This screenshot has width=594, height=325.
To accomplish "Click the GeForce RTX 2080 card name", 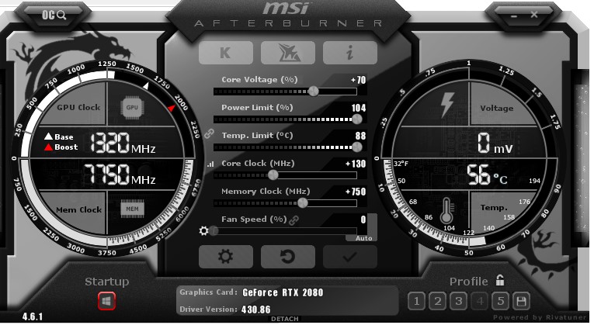I will [x=283, y=292].
